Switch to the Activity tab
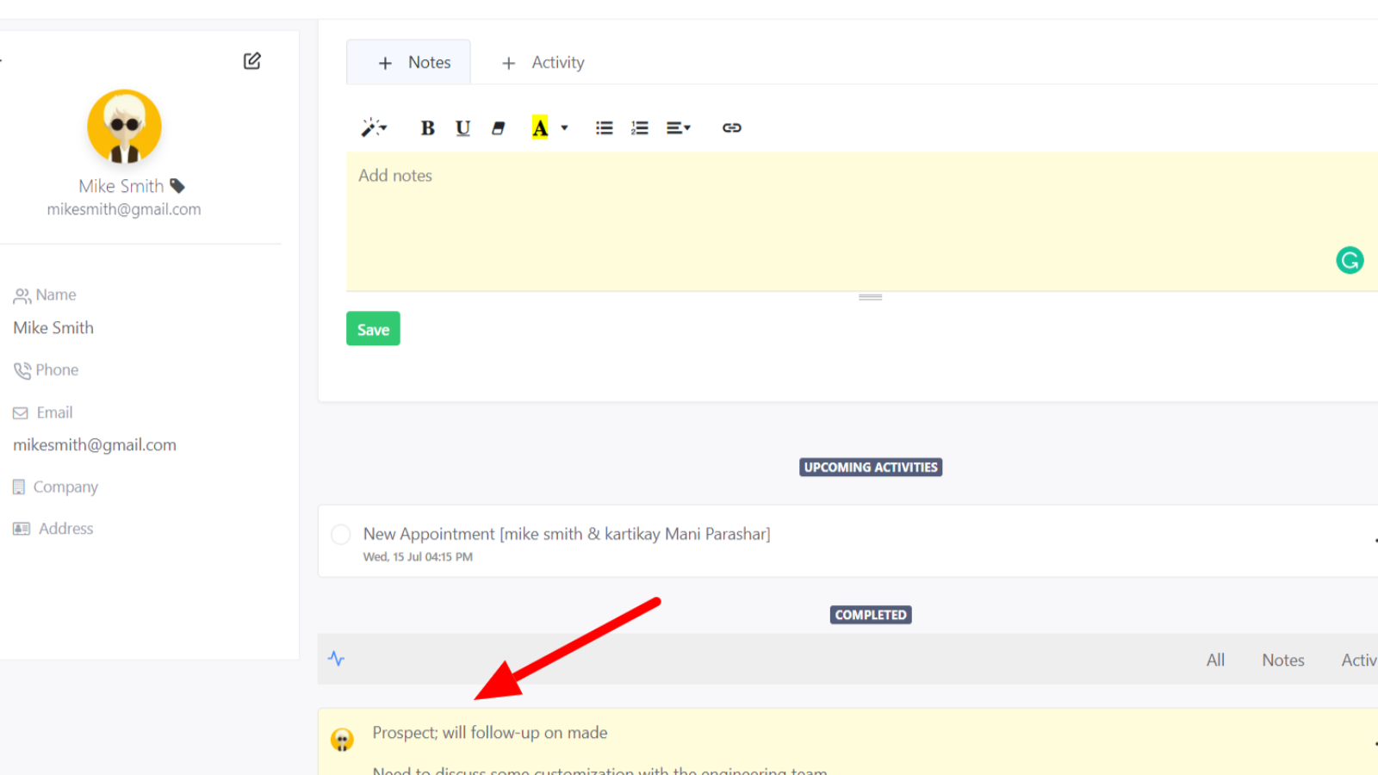 point(543,63)
